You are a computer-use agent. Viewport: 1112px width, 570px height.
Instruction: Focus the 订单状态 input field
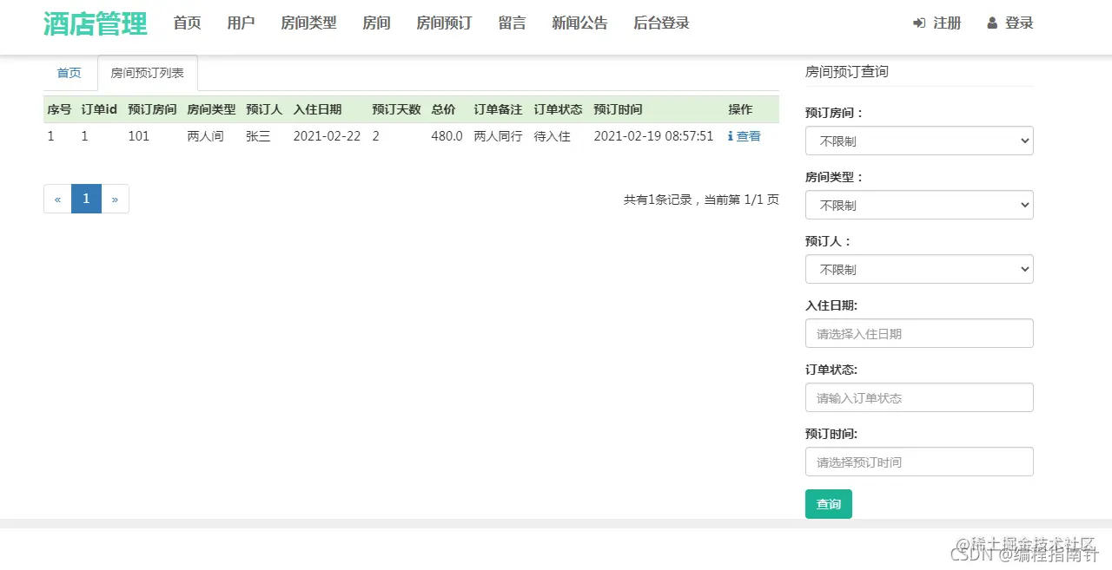pyautogui.click(x=919, y=397)
